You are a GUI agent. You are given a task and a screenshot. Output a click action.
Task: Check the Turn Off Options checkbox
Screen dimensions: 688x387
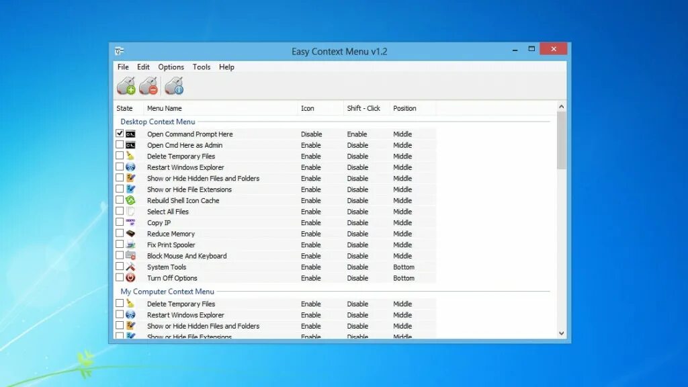pyautogui.click(x=120, y=277)
